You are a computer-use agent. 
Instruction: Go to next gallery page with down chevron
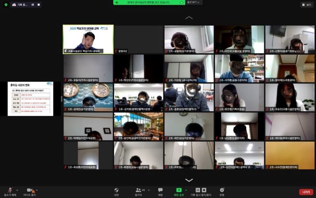pos(189,180)
